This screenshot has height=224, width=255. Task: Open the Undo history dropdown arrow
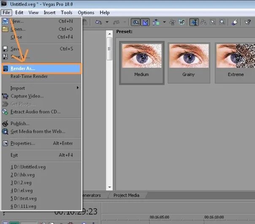pos(107,22)
